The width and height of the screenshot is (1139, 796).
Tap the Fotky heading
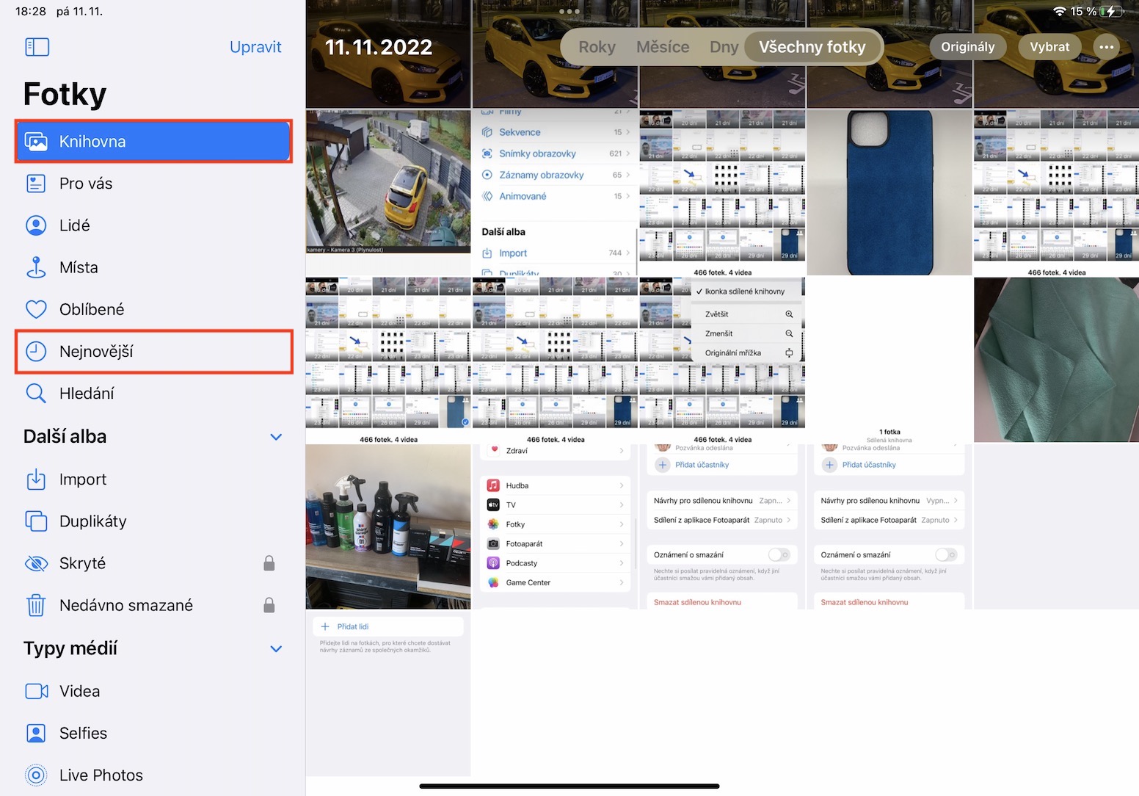click(x=65, y=94)
